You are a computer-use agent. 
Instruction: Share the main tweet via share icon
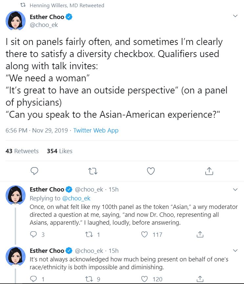point(209,171)
